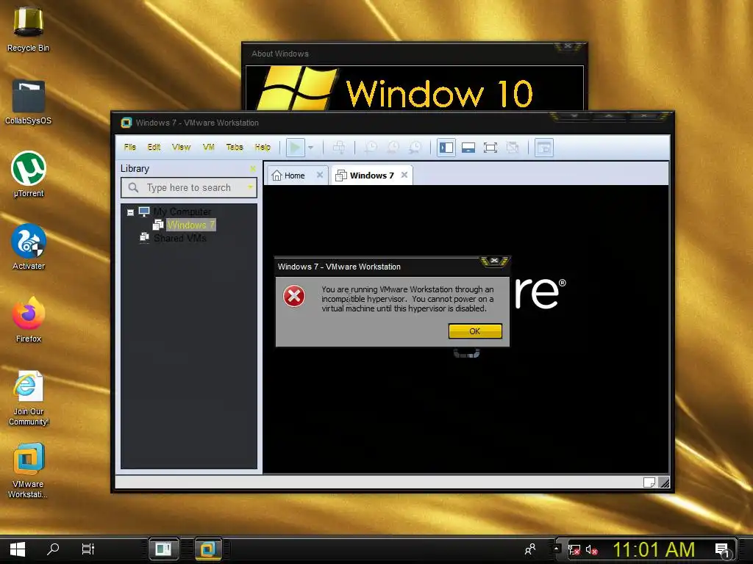The width and height of the screenshot is (753, 564).
Task: Click the Revert to Snapshot toolbar icon
Action: click(393, 147)
